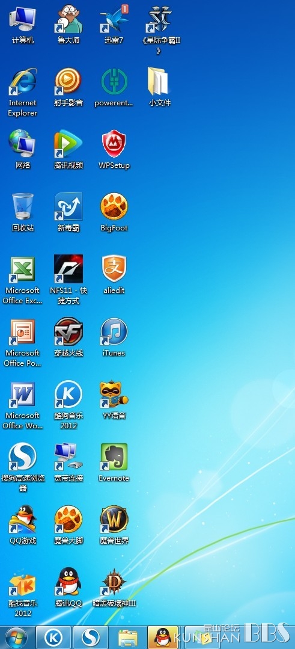Click the iTunes shortcut icon
The height and width of the screenshot is (649, 295).
click(114, 331)
